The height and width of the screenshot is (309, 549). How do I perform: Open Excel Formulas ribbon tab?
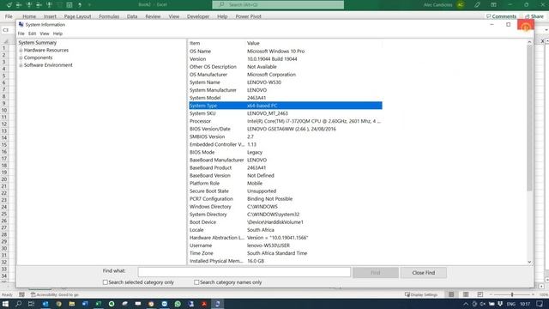[x=109, y=16]
